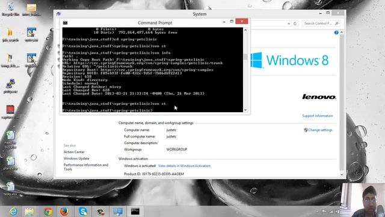Open Action Center from See also
Image resolution: width=385 pixels, height=217 pixels.
pyautogui.click(x=74, y=152)
